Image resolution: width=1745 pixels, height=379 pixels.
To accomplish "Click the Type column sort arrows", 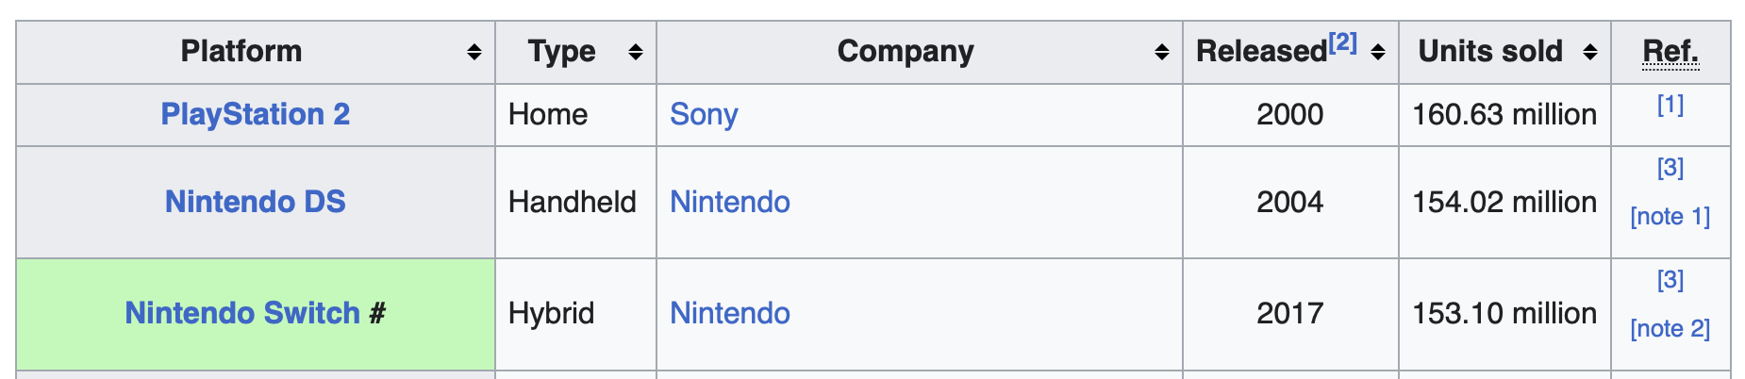I will (636, 52).
